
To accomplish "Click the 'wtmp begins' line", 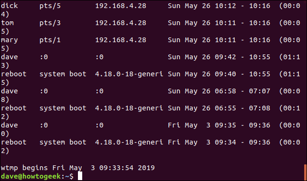I will click(x=78, y=168).
